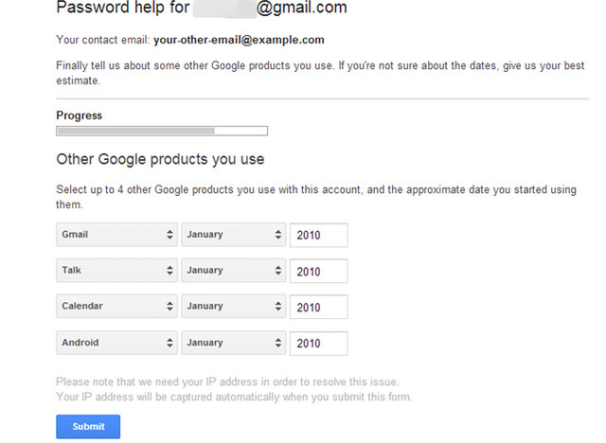This screenshot has width=606, height=443.
Task: Click the blue Submit button
Action: (88, 427)
